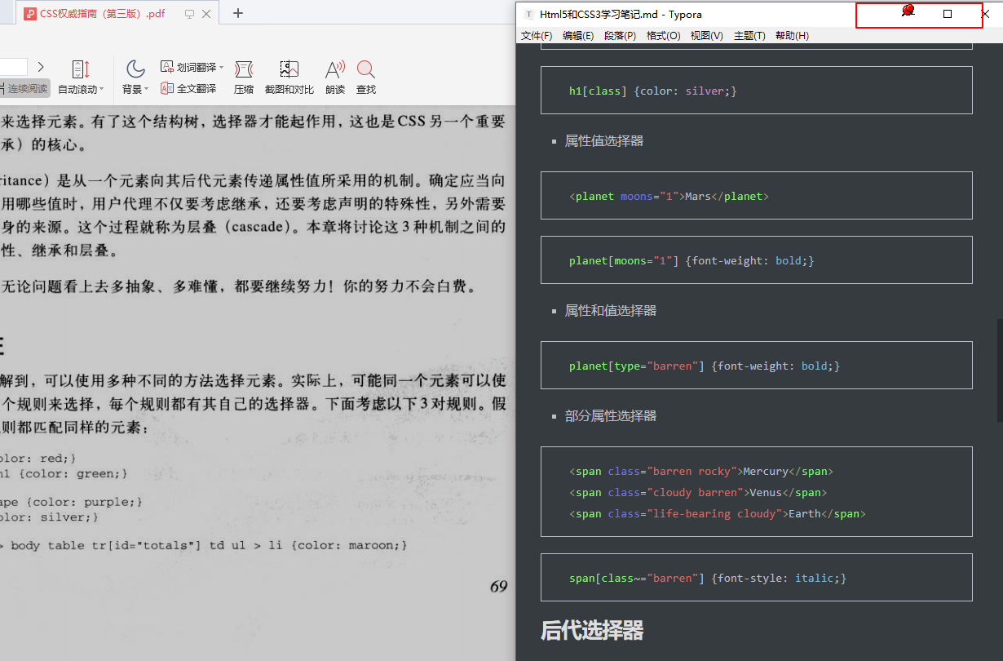This screenshot has height=661, width=1003.
Task: Open the 帮助(H) menu in Typora
Action: (x=793, y=36)
